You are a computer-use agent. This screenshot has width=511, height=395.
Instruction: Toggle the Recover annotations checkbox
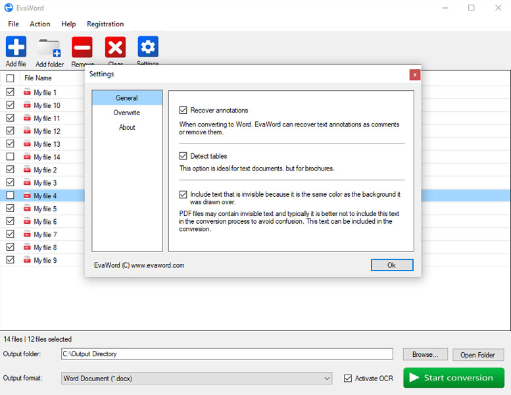click(183, 110)
